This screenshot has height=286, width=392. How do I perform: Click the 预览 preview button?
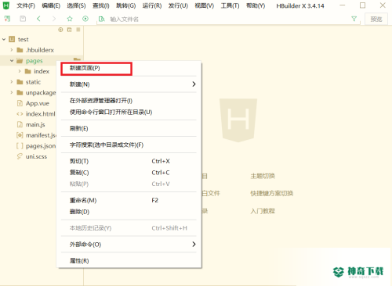376,19
